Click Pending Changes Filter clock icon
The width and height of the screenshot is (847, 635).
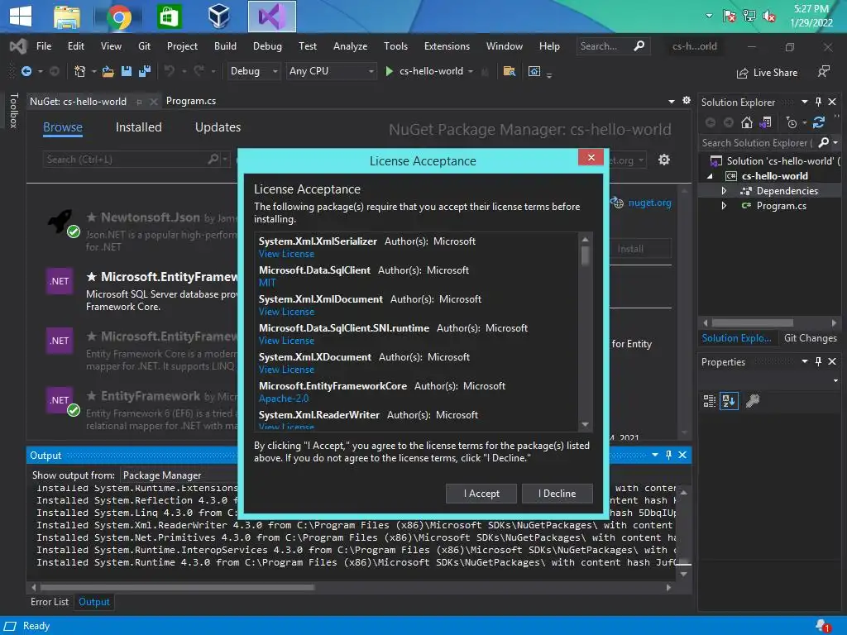coord(792,123)
